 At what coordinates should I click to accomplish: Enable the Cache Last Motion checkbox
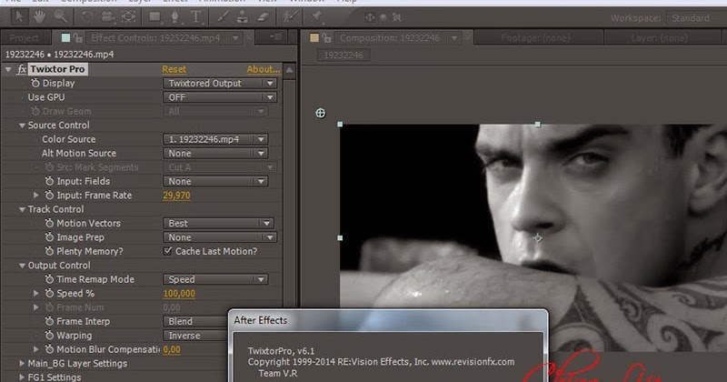167,251
